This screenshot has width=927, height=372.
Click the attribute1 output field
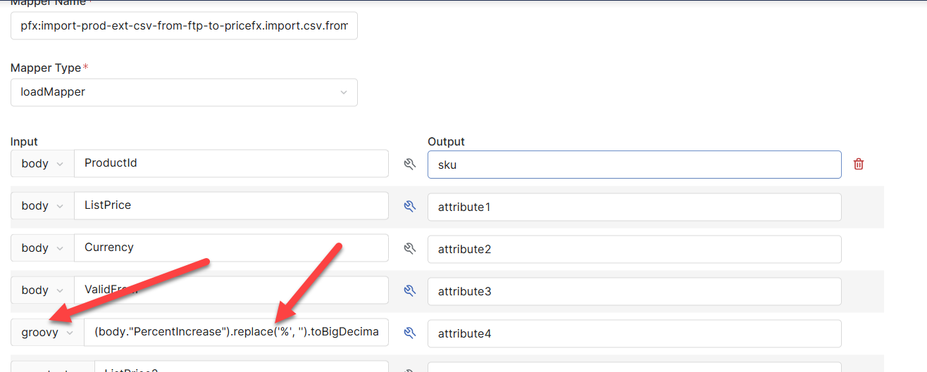tap(634, 207)
